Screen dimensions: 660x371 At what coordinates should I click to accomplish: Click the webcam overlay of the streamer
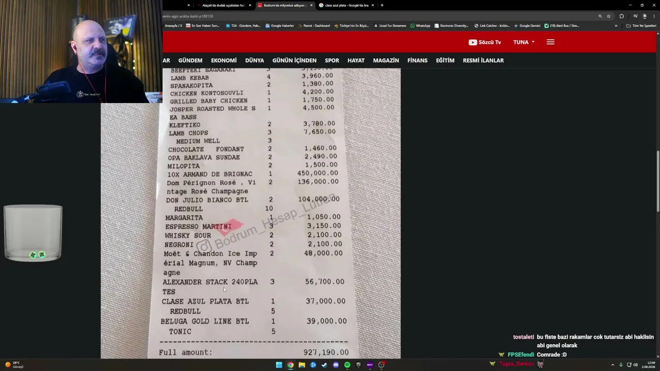click(x=81, y=52)
